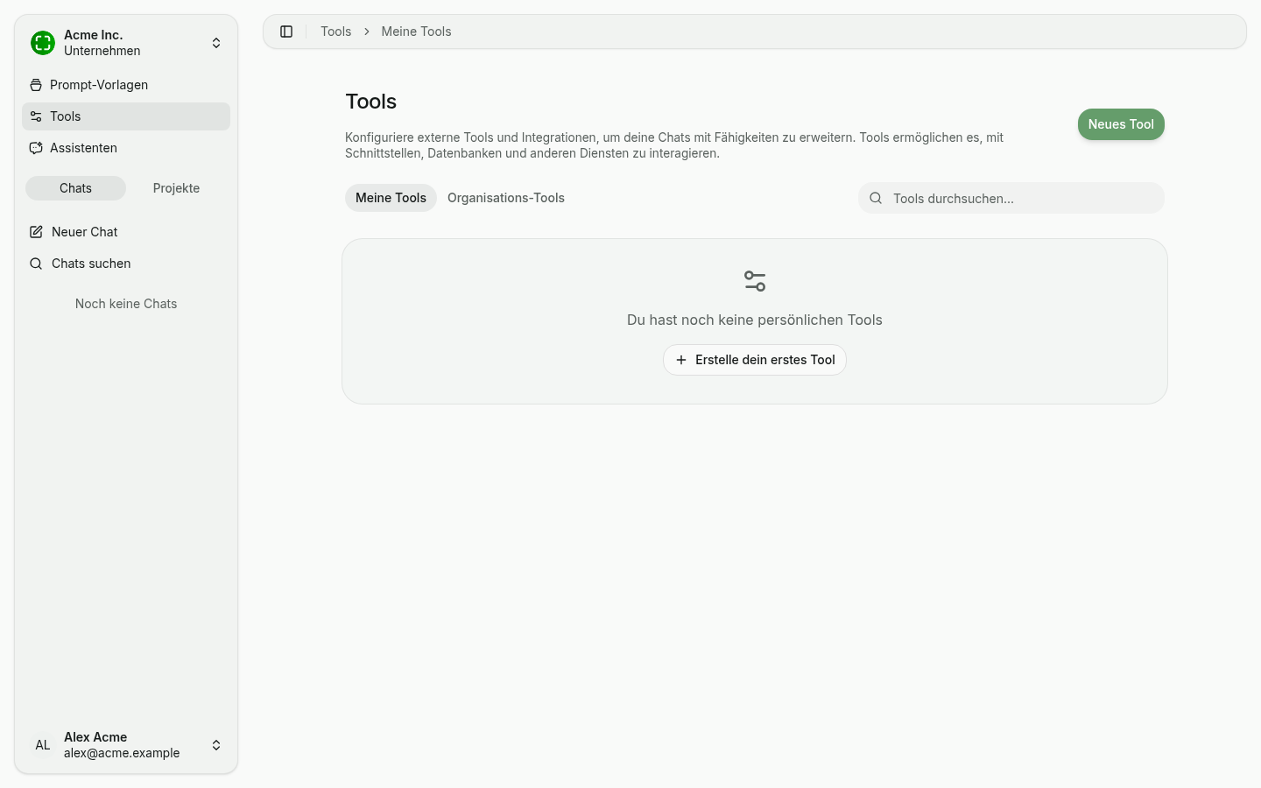Switch to the Chats tab
This screenshot has height=788, width=1261.
75,188
